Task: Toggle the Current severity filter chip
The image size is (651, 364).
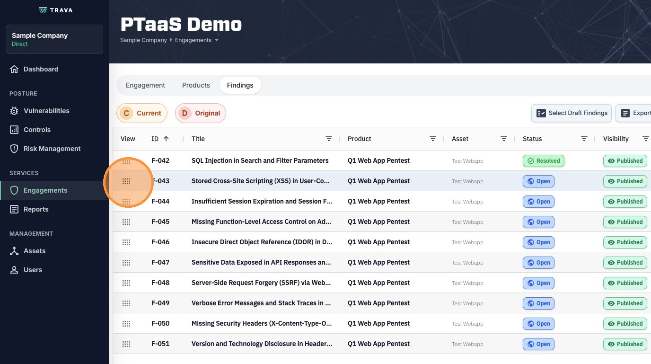Action: tap(142, 113)
